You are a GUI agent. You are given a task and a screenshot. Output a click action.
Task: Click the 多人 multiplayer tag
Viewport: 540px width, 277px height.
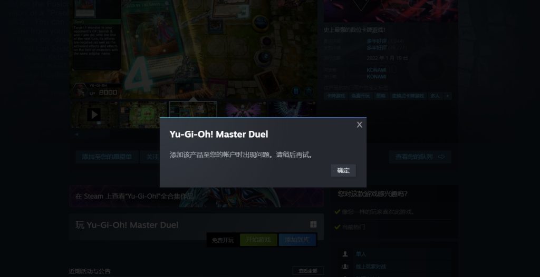tap(435, 96)
